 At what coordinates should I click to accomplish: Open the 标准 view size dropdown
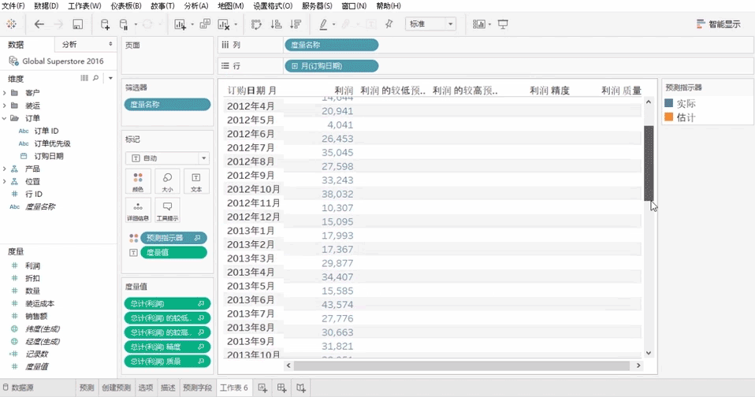[430, 24]
